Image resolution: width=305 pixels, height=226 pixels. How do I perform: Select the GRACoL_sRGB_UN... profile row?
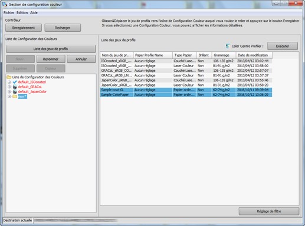[x=186, y=75]
